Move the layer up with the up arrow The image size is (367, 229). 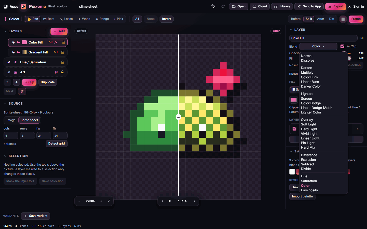[x=7, y=82]
